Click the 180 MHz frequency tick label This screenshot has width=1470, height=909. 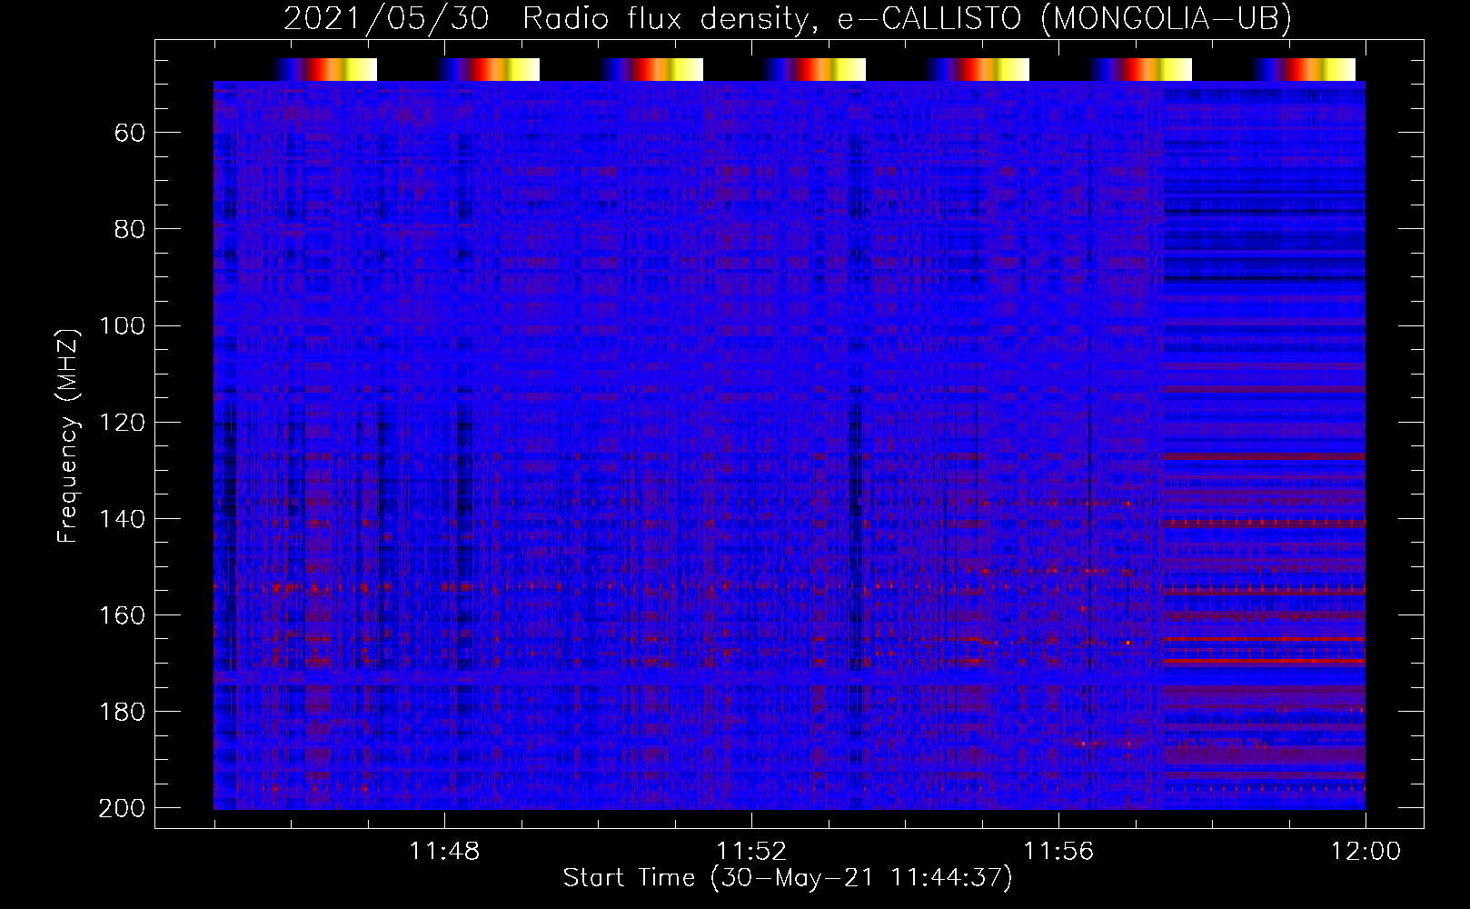pyautogui.click(x=122, y=712)
